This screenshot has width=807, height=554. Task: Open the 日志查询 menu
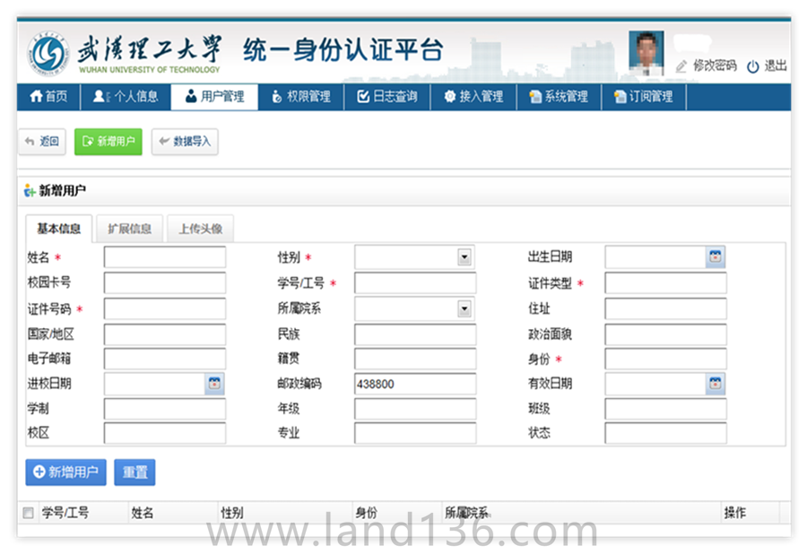(386, 97)
